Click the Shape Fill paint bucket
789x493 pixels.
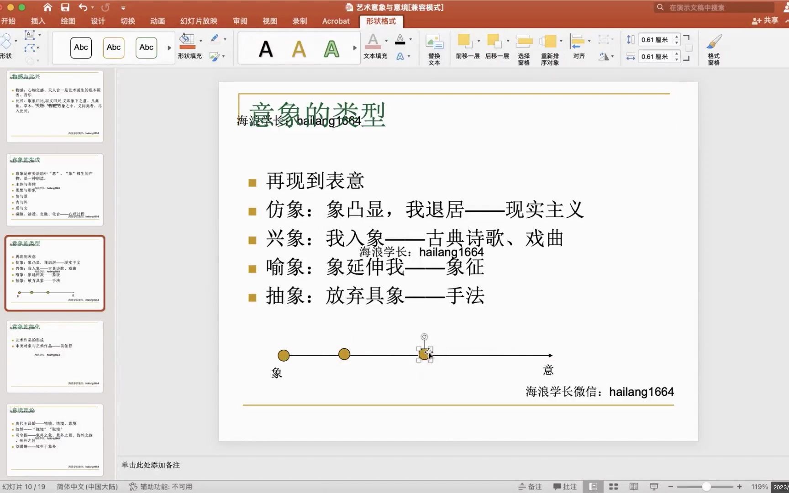(x=187, y=40)
